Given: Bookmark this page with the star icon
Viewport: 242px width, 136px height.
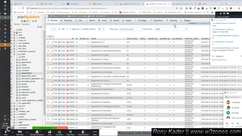Looking at the screenshot, I should (x=181, y=8).
